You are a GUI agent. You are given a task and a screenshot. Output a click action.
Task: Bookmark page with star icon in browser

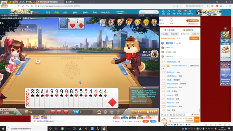(x=32, y=6)
